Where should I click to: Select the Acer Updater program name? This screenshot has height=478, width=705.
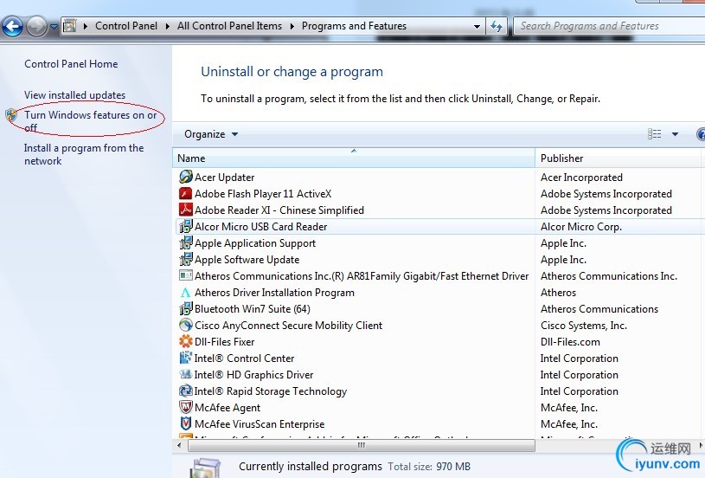(x=224, y=178)
